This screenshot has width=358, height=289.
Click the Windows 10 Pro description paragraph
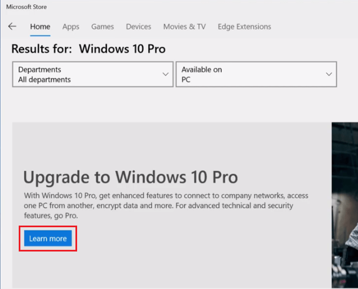pyautogui.click(x=166, y=206)
